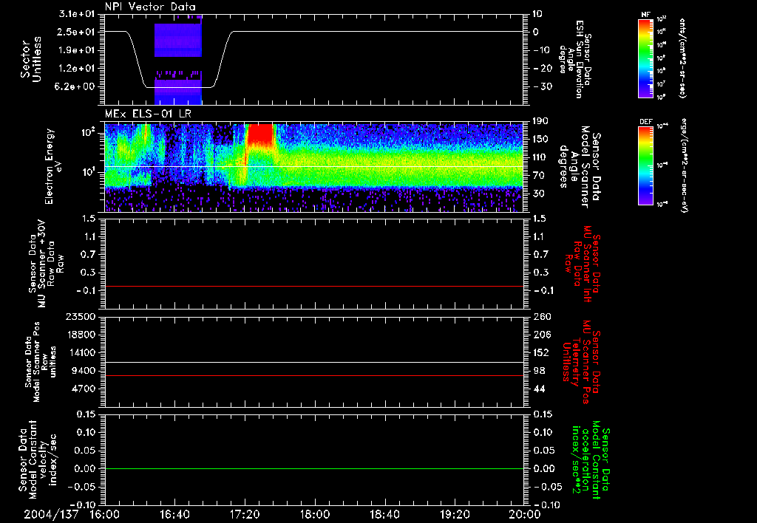Screen dimensions: 757x523
Task: Click the "Model Scanner Pos Raw unitless" axis label
Action: (41, 361)
